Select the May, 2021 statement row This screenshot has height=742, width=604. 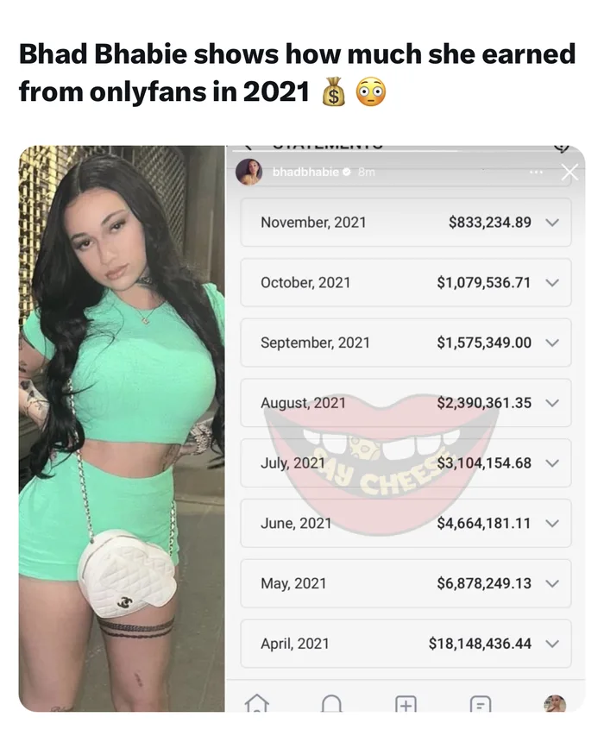(406, 583)
